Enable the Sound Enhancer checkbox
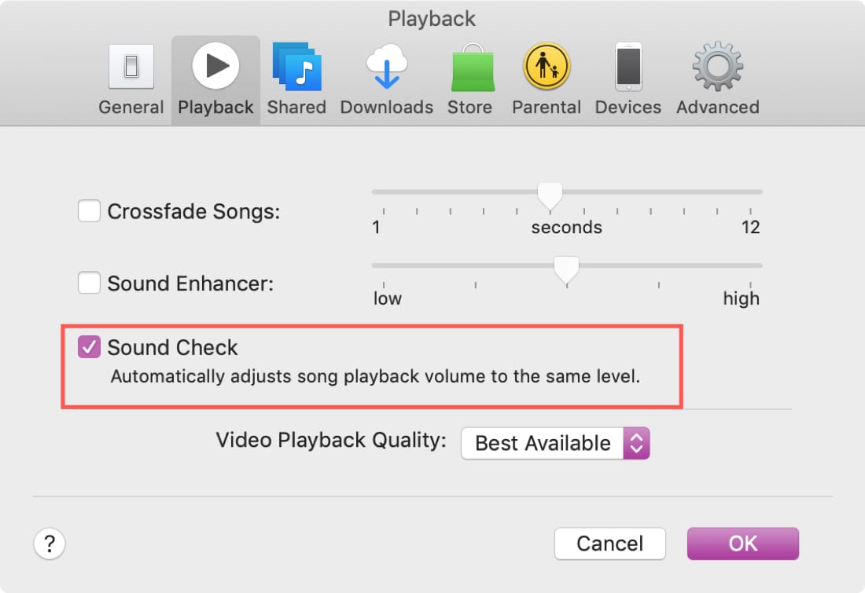 [x=89, y=283]
